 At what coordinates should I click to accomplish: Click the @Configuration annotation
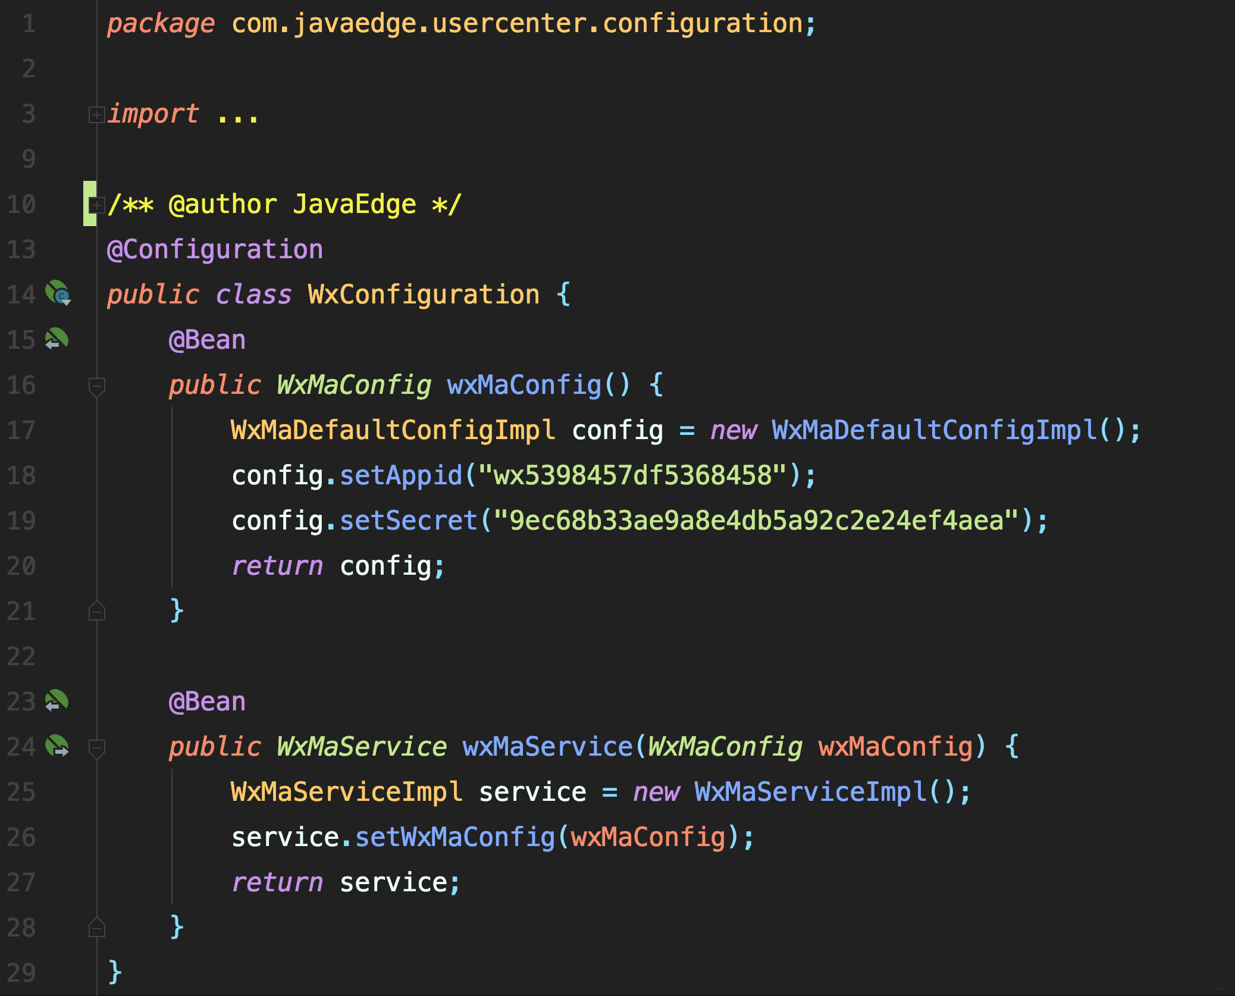215,249
